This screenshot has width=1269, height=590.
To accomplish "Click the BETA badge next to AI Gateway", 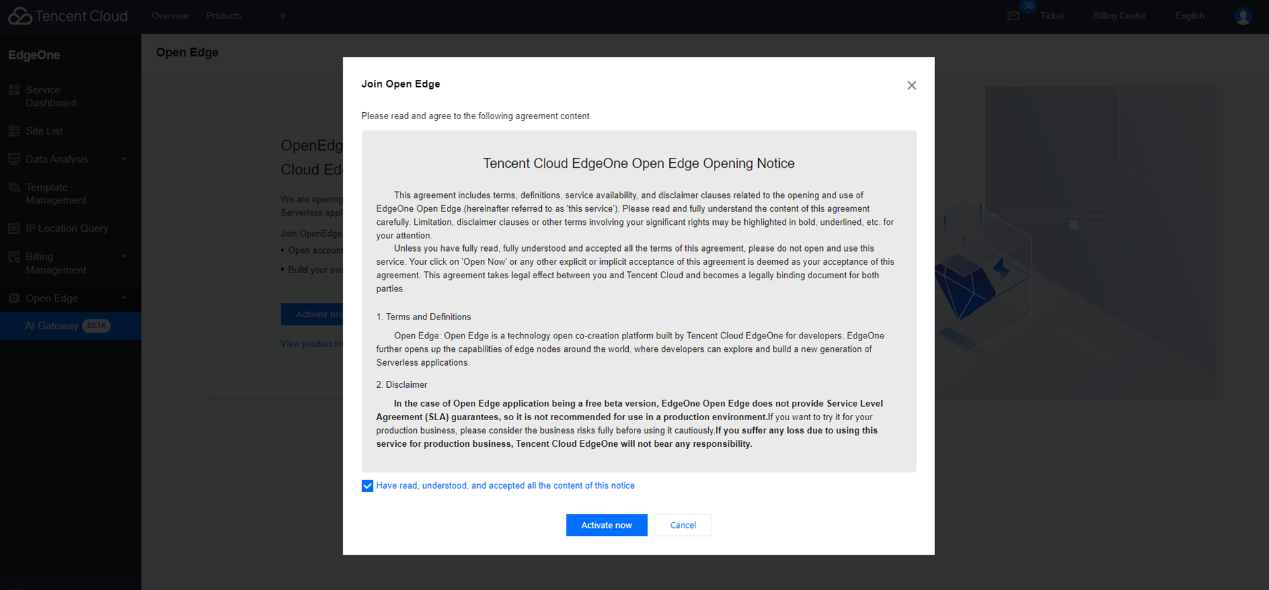I will tap(96, 326).
